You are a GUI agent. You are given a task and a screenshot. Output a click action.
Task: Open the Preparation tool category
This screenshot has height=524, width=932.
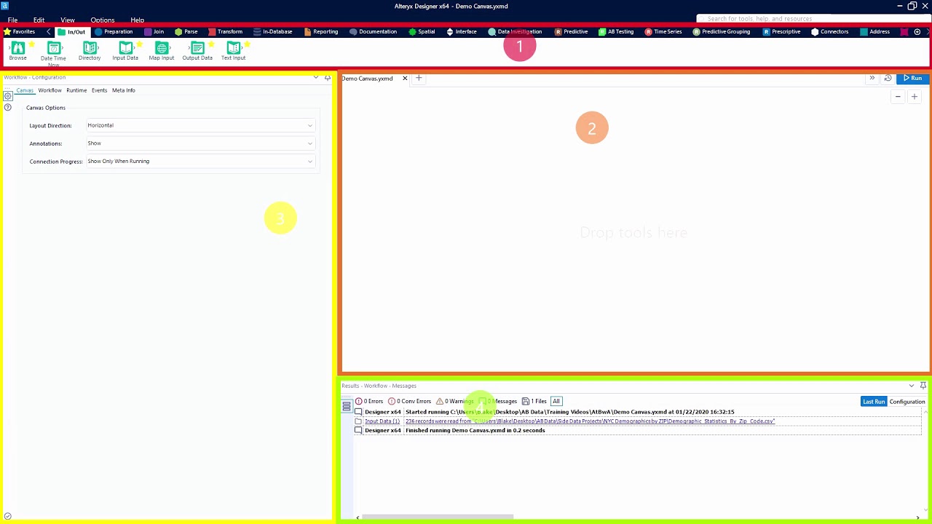114,31
